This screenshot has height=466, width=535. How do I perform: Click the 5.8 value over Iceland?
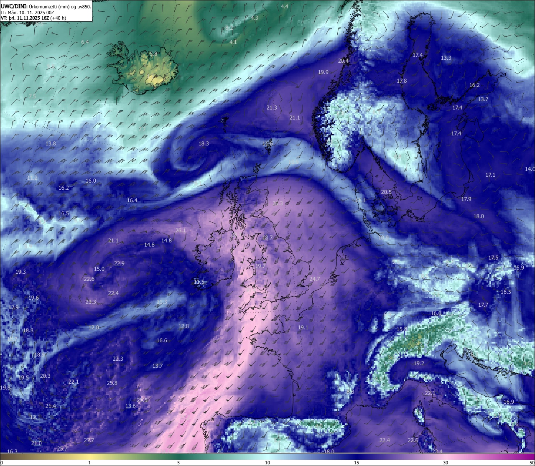[x=153, y=54]
